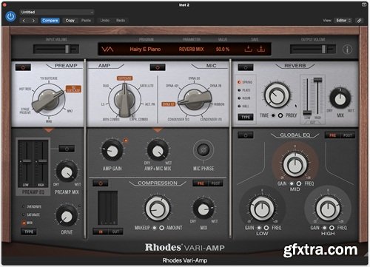
Task: Click the Amp+Mic Mix knob
Action: pyautogui.click(x=158, y=151)
